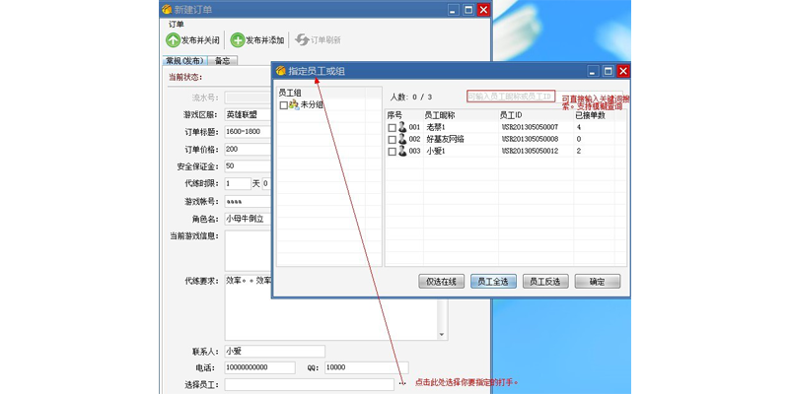
Task: Click the 订单价格 field showing 200
Action: click(249, 150)
